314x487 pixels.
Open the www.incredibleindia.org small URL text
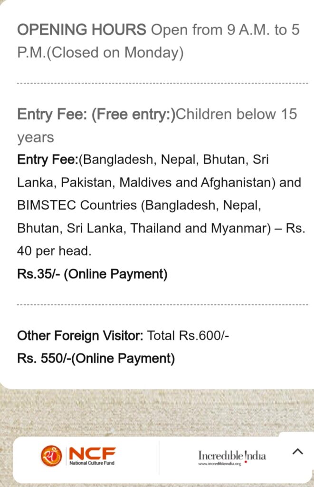pos(219,464)
